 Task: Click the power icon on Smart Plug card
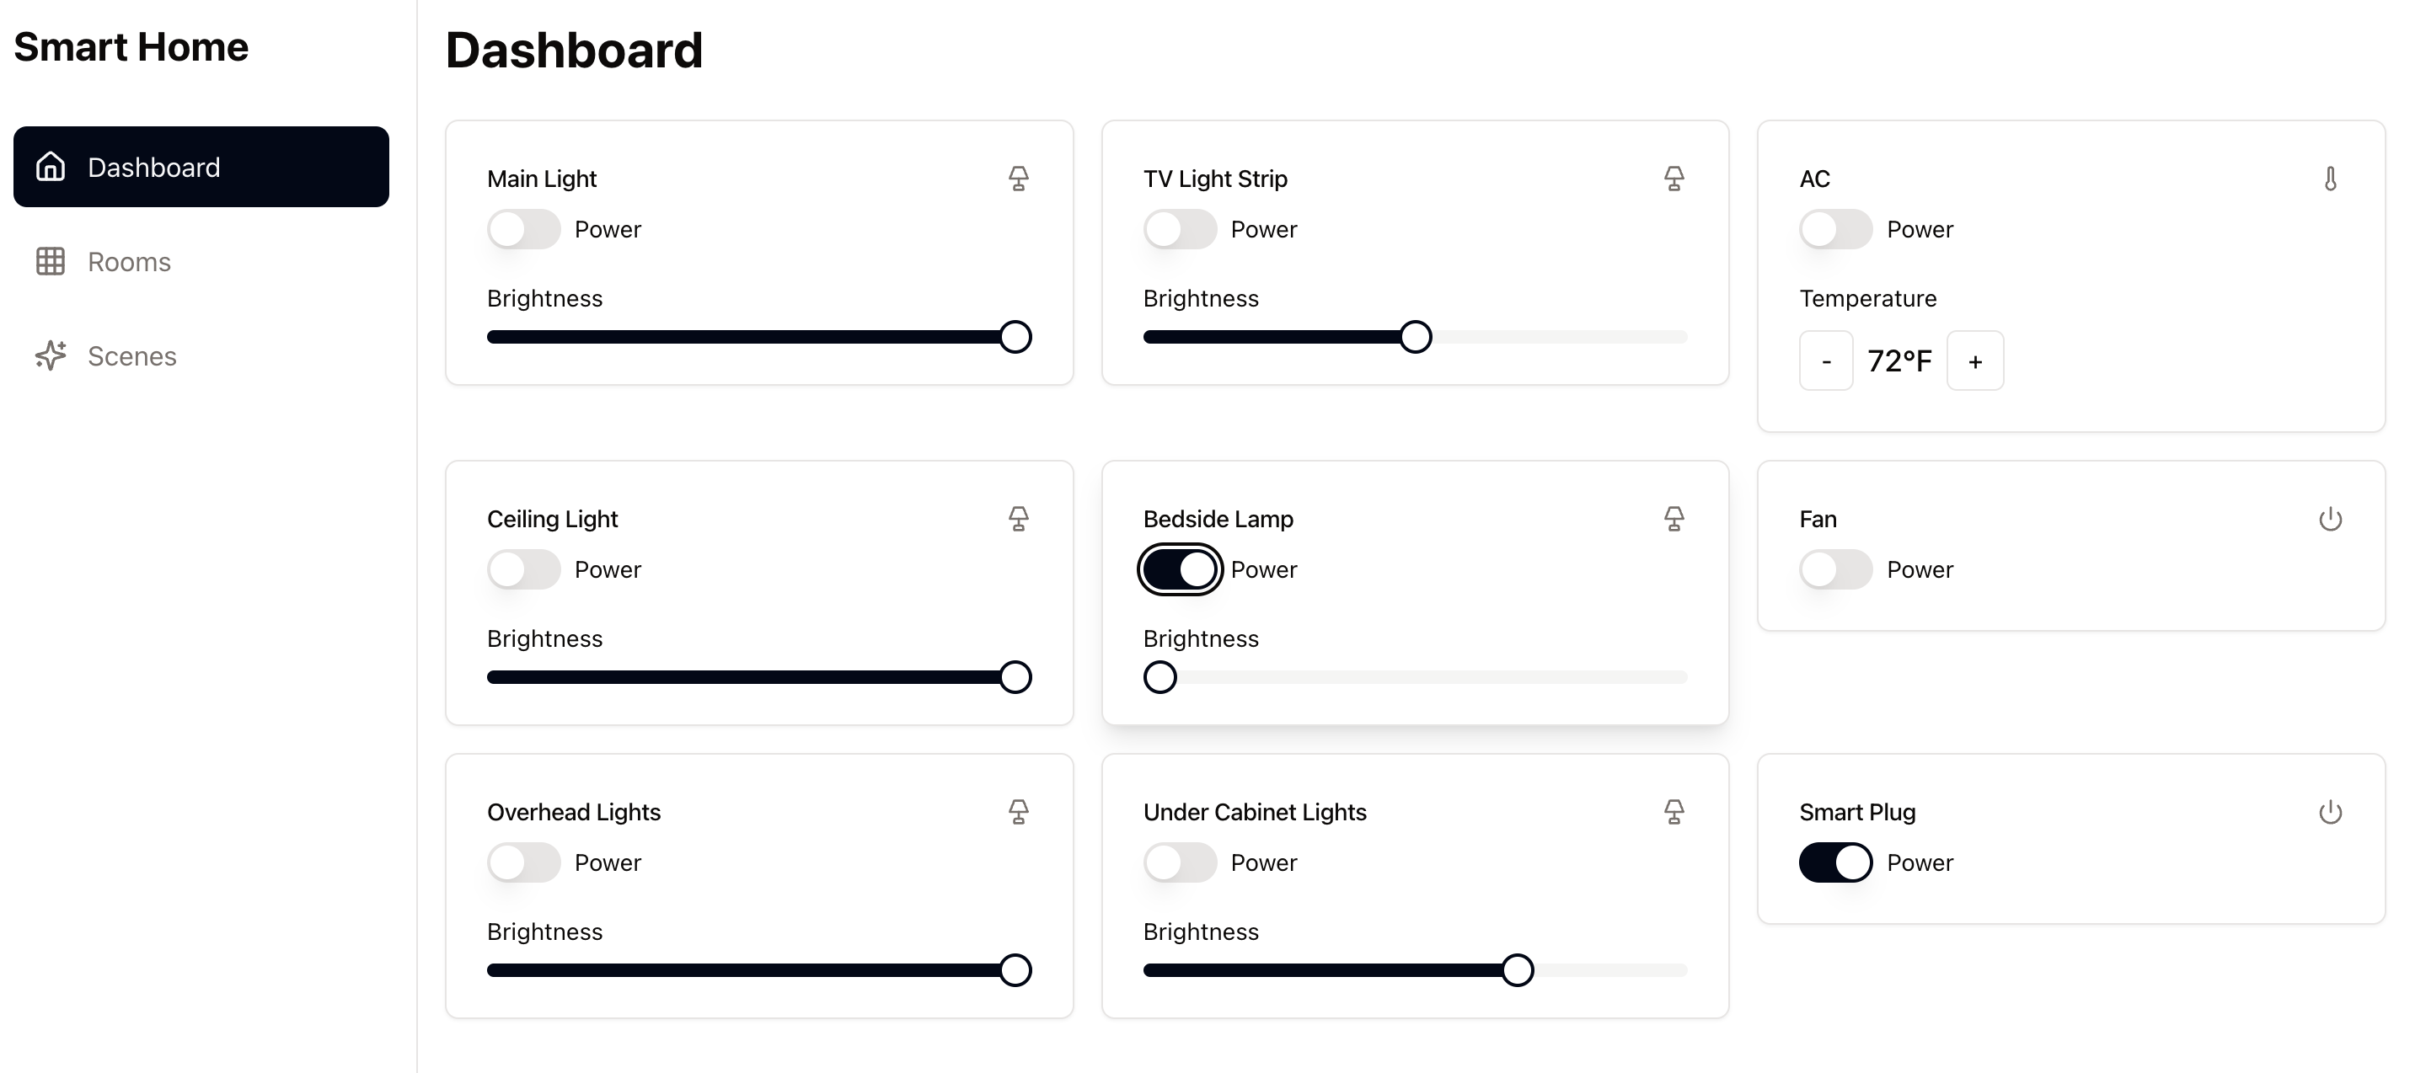pos(2331,812)
